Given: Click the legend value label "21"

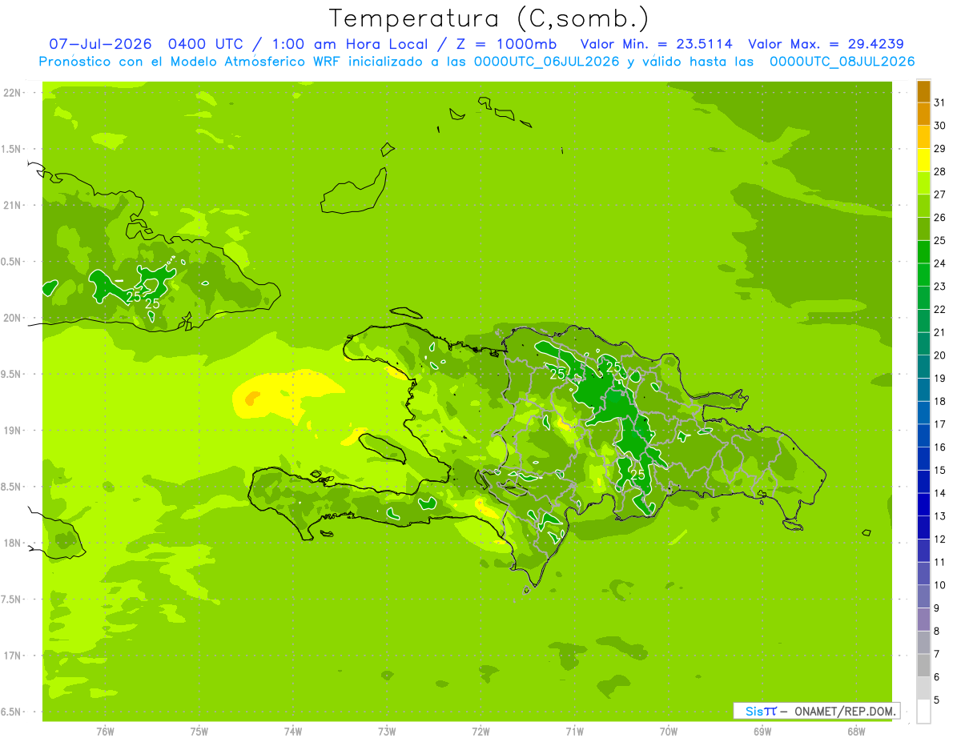Looking at the screenshot, I should pos(940,332).
